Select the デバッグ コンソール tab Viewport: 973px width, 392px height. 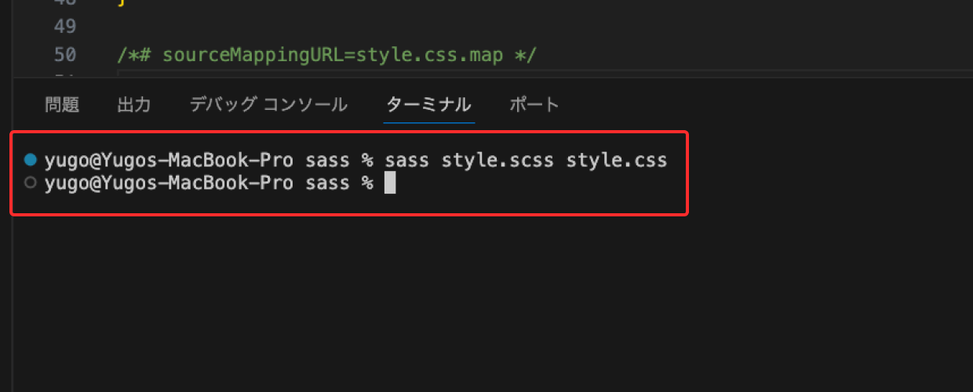pos(268,104)
